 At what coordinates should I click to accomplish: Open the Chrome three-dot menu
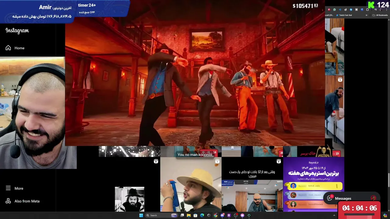387,10
